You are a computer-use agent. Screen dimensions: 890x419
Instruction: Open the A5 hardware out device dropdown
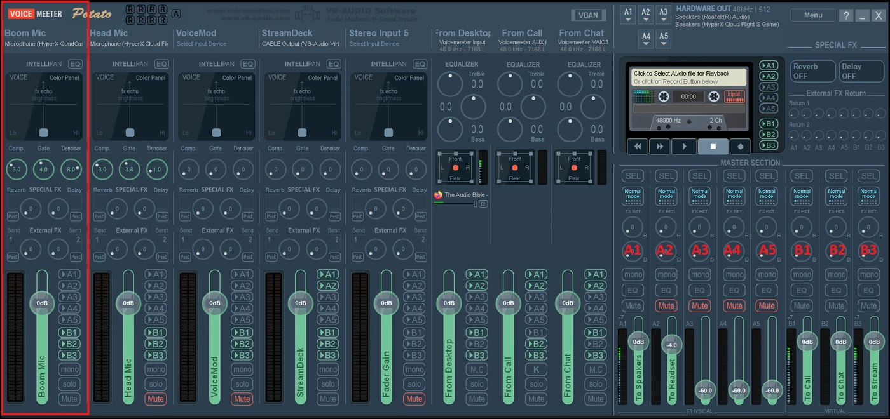point(664,39)
